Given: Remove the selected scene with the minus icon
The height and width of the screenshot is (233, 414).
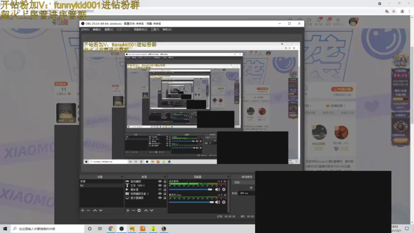Looking at the screenshot, I should (88, 210).
